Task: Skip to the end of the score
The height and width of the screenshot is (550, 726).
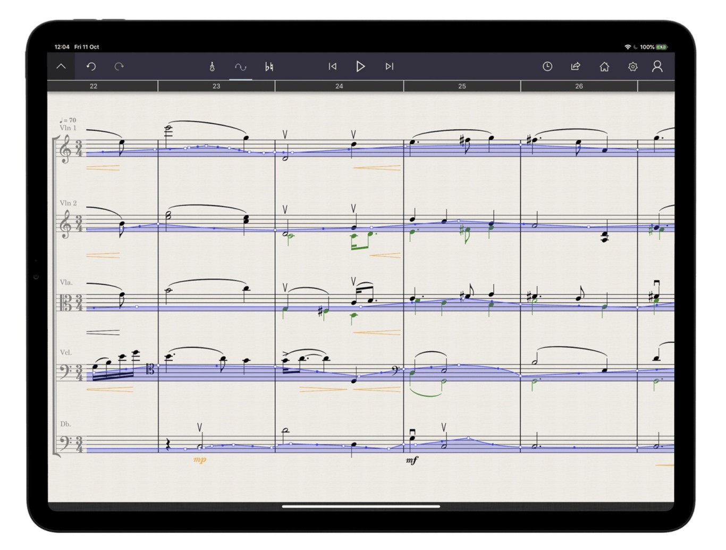Action: click(x=390, y=66)
